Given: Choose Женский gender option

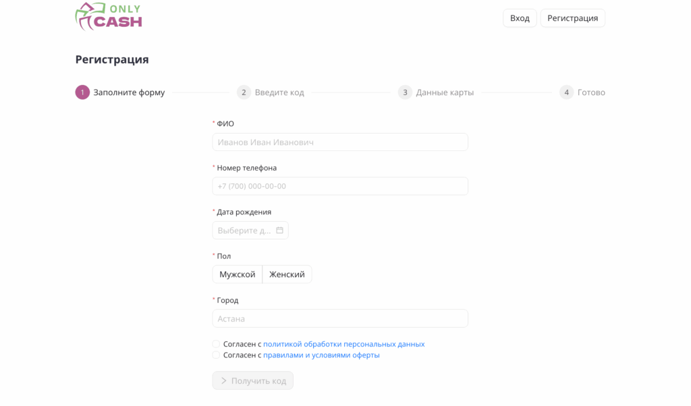Looking at the screenshot, I should coord(287,274).
